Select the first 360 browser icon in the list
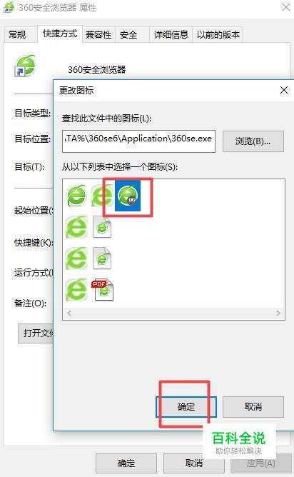The height and width of the screenshot is (477, 294). pos(76,196)
